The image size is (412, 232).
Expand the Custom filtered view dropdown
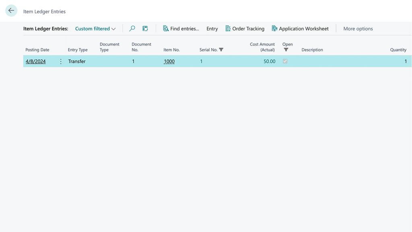pyautogui.click(x=95, y=29)
